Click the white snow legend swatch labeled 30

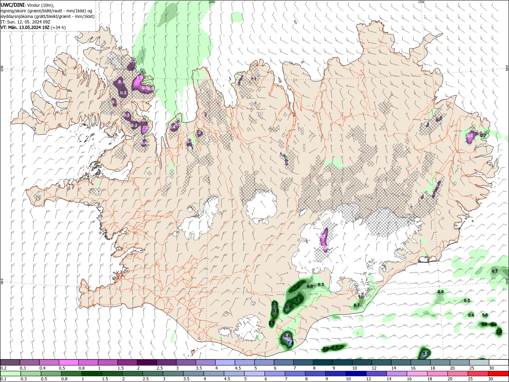click(x=499, y=362)
